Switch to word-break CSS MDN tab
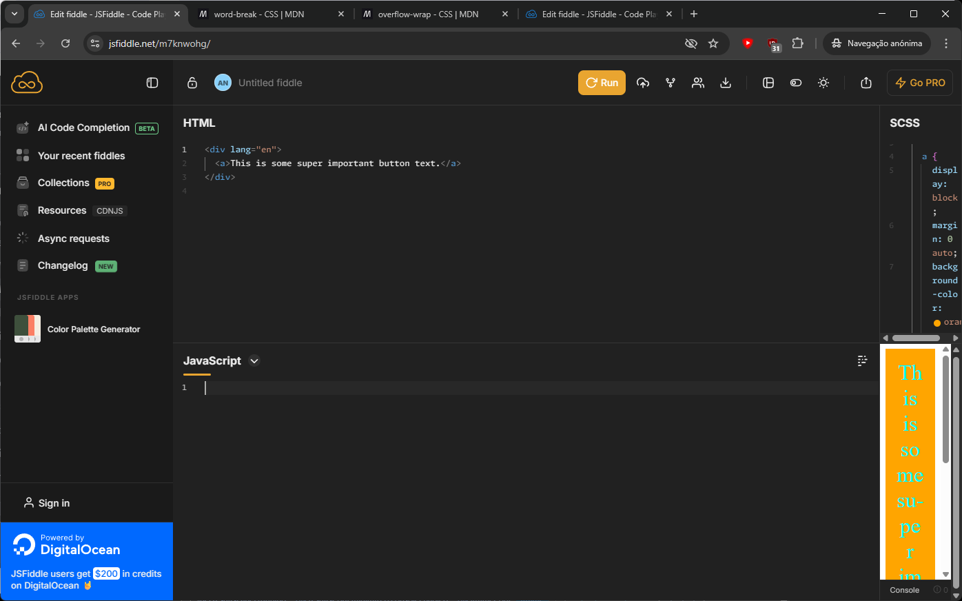The height and width of the screenshot is (601, 962). pos(259,14)
